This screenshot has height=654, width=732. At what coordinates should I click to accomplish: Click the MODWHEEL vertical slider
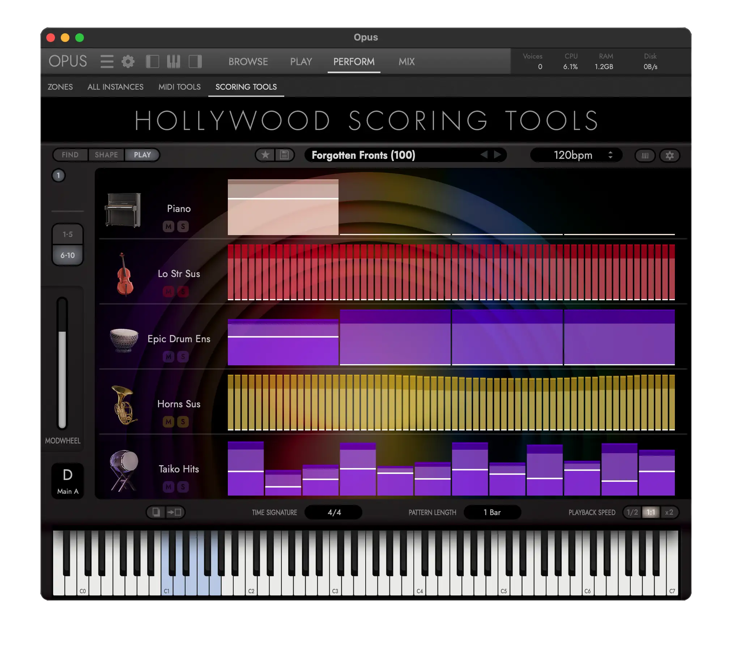[62, 363]
